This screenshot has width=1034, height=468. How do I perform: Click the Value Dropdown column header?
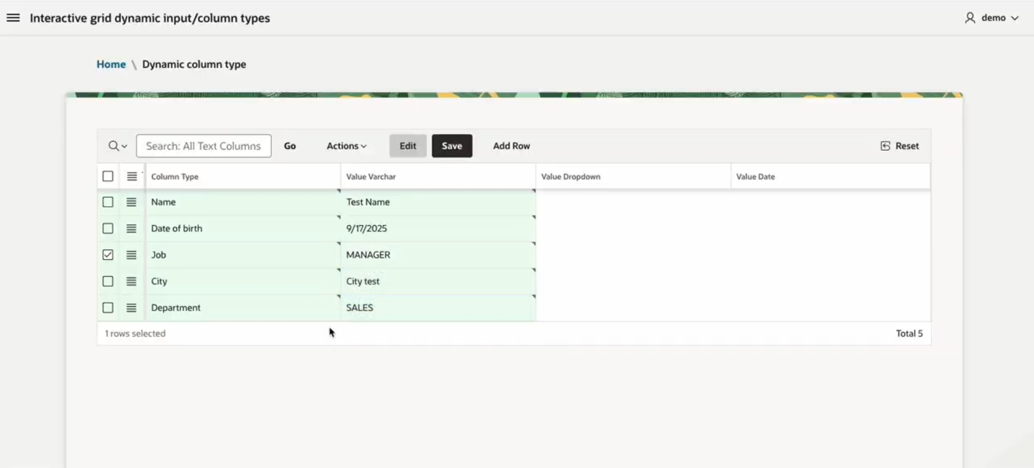click(x=571, y=177)
